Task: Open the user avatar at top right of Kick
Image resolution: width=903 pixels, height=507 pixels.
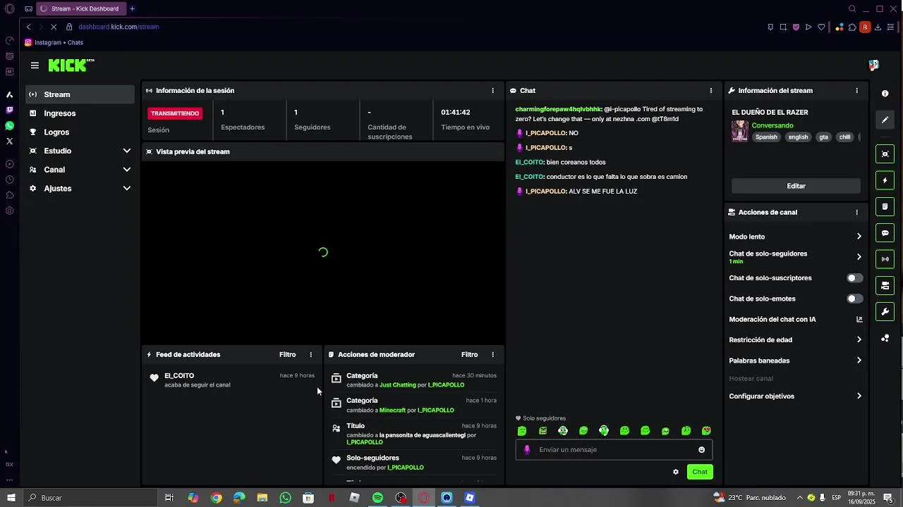Action: click(x=873, y=65)
